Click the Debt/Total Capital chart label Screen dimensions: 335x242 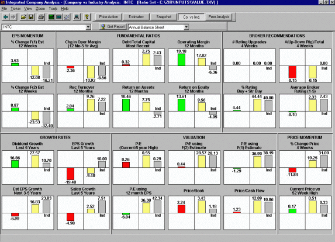pos(139,44)
